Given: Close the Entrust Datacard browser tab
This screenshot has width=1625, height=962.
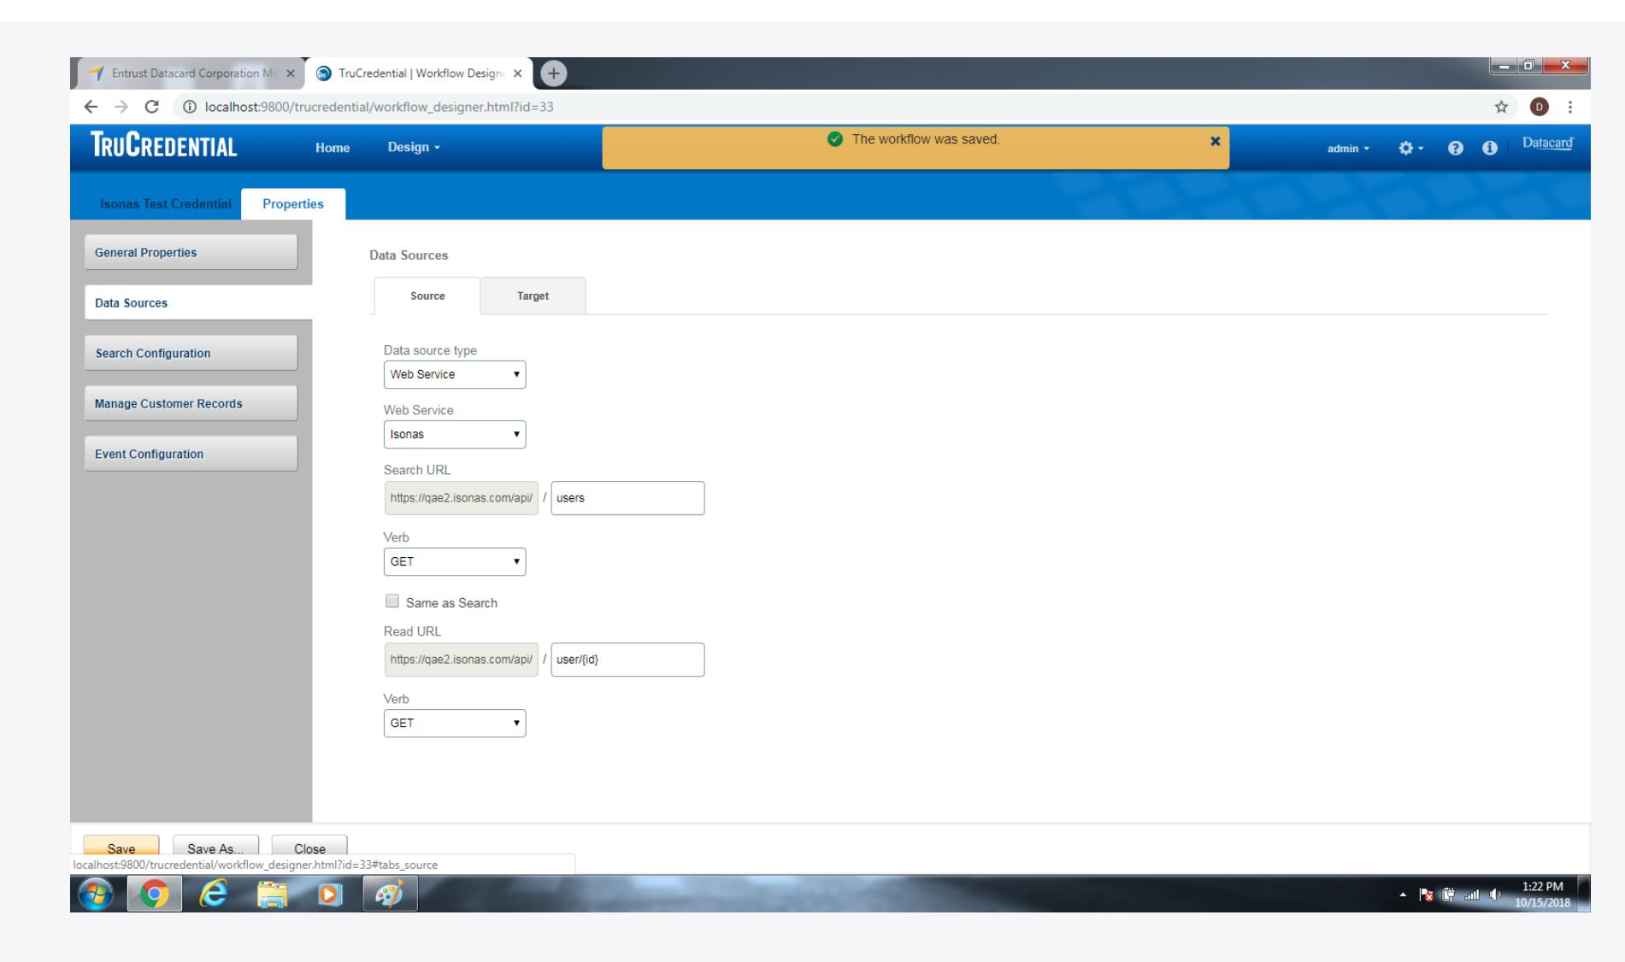Looking at the screenshot, I should [x=291, y=73].
